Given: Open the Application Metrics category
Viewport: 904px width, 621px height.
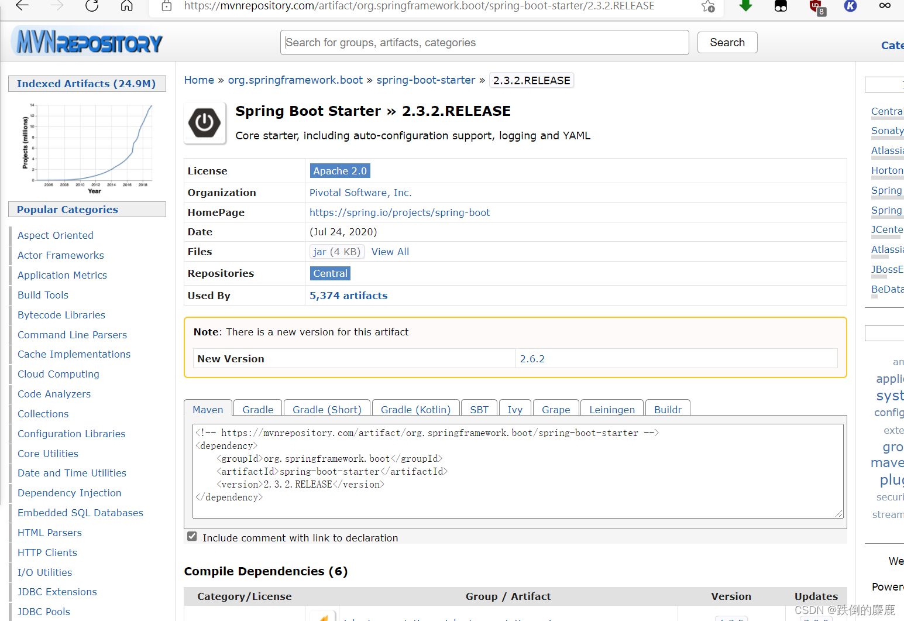Looking at the screenshot, I should point(62,275).
